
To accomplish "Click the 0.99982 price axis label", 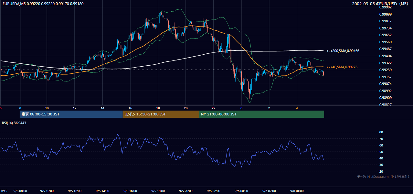I will tap(385, 7).
